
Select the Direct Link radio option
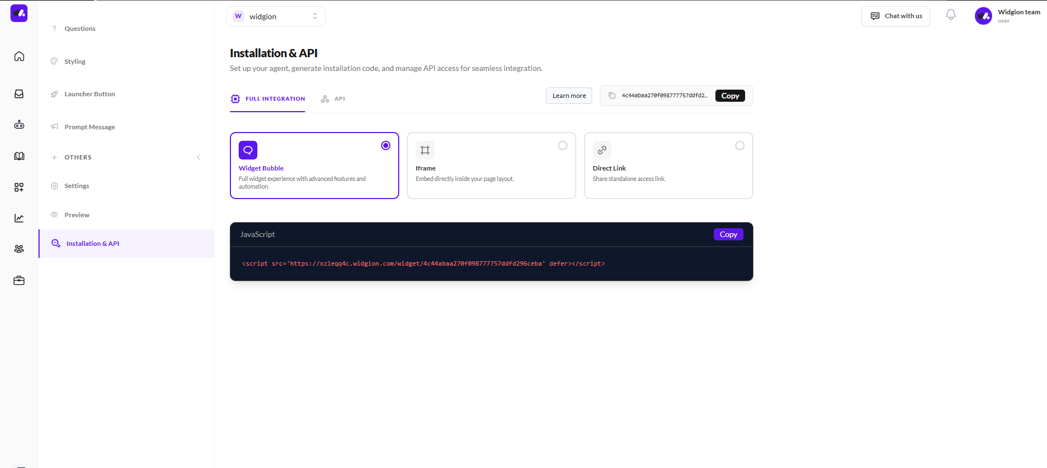tap(740, 146)
